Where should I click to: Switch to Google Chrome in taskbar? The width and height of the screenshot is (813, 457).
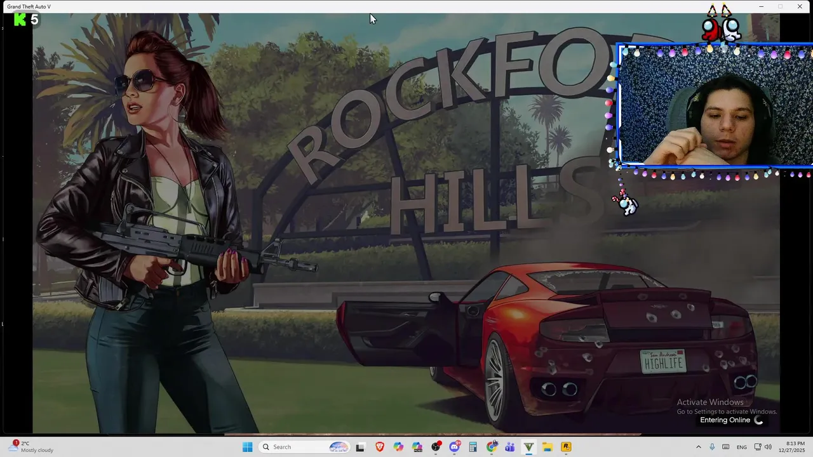(x=492, y=447)
